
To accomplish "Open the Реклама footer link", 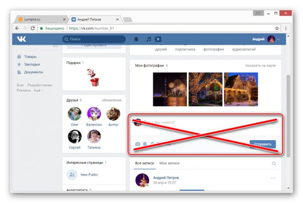I will coord(24,90).
